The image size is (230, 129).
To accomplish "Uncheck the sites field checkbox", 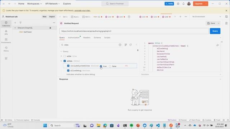I will click(65, 61).
